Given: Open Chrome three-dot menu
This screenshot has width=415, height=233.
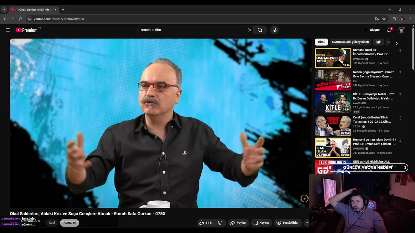Looking at the screenshot, I should pyautogui.click(x=410, y=19).
